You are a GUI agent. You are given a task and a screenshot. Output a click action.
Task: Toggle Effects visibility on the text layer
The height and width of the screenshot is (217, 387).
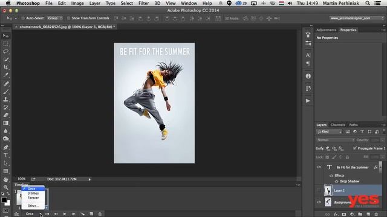point(331,175)
